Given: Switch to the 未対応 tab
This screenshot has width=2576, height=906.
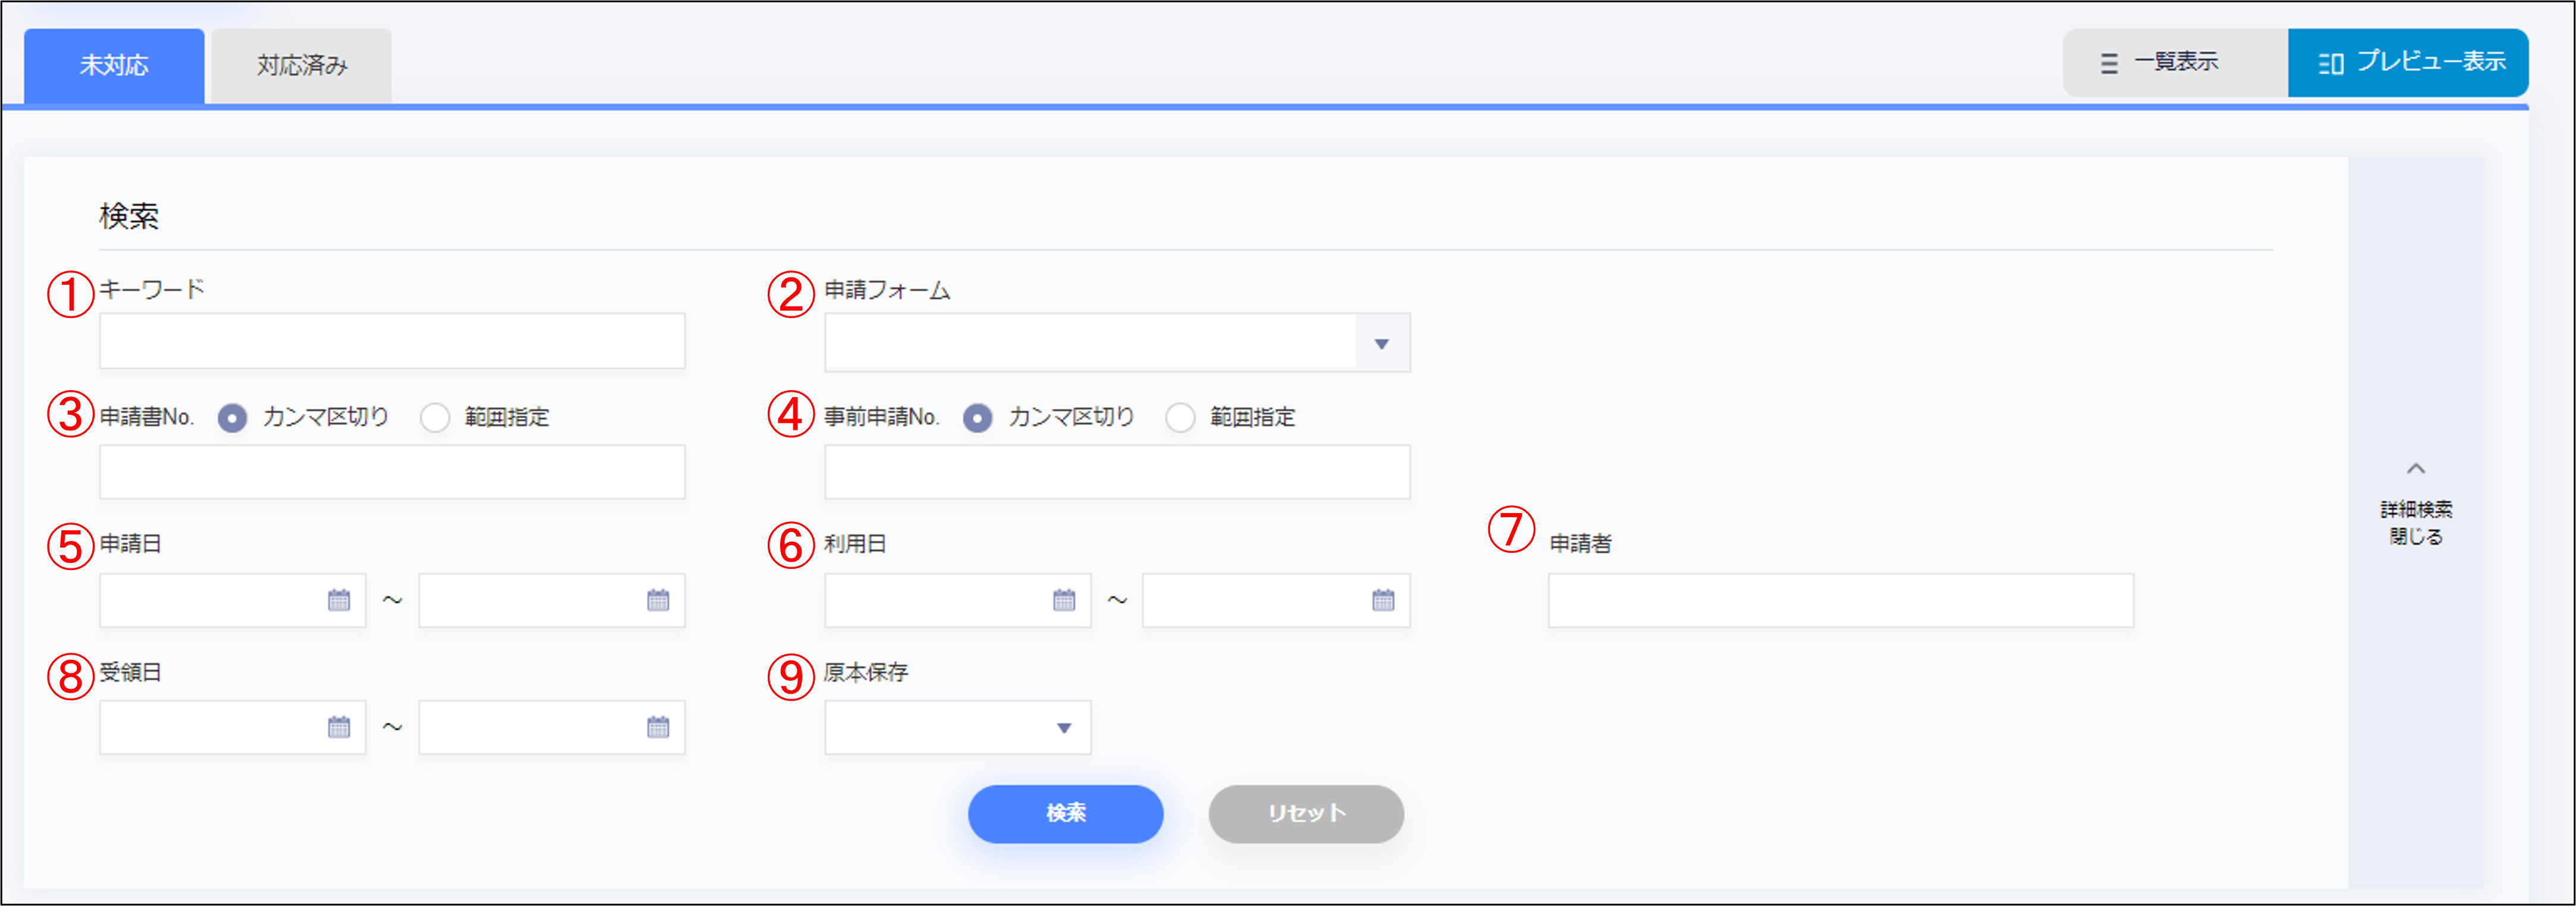Looking at the screenshot, I should tap(114, 66).
